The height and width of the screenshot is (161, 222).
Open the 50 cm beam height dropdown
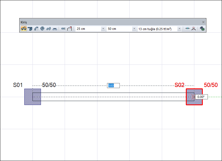[134, 29]
